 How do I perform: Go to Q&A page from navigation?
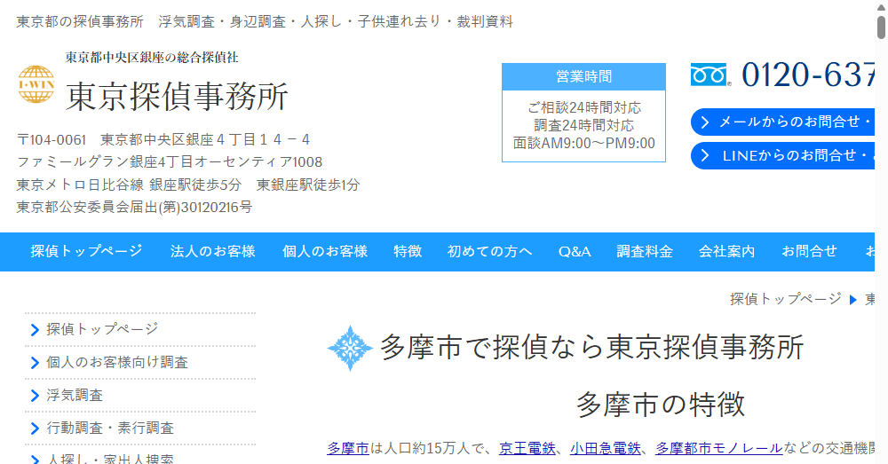pos(575,251)
